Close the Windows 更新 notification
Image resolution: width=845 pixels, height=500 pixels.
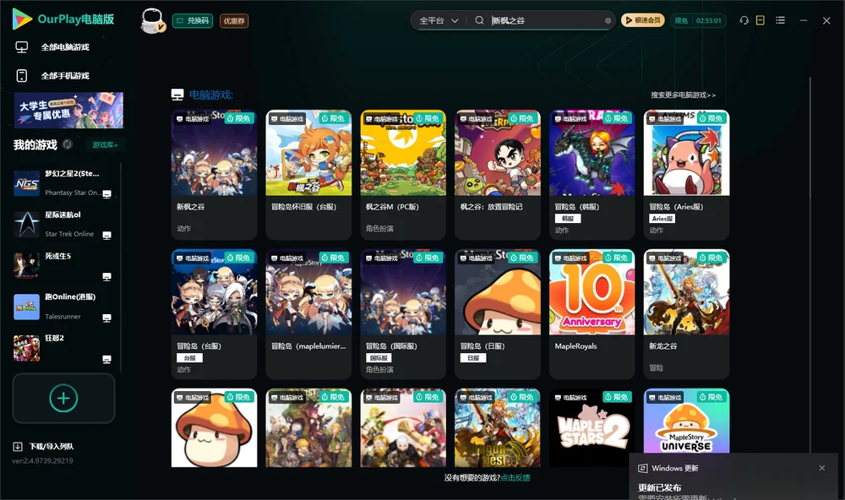coord(822,468)
